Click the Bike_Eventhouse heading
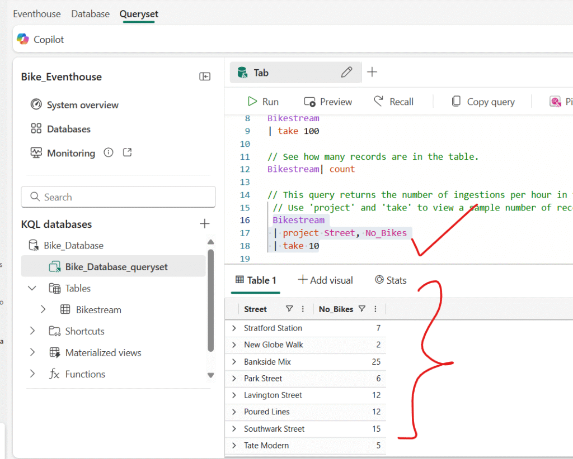Viewport: 573px width, 459px height. (x=62, y=77)
